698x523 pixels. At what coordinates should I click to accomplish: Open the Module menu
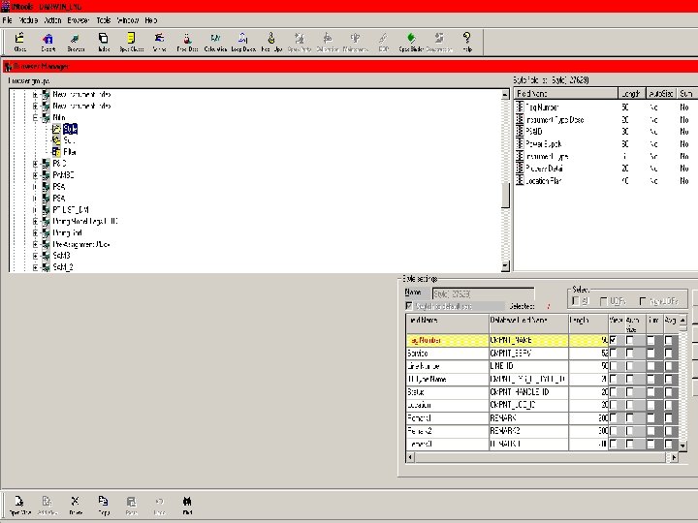[x=28, y=20]
